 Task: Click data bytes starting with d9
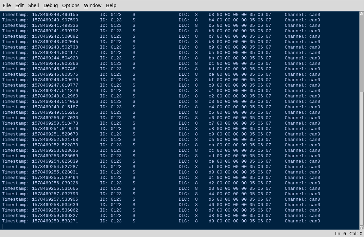(240, 221)
